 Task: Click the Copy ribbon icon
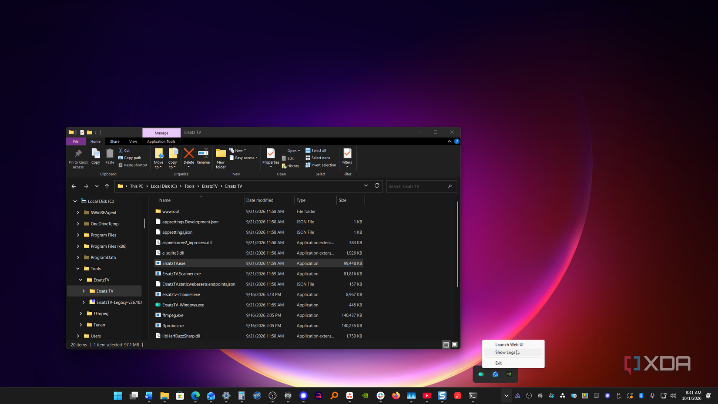(96, 156)
